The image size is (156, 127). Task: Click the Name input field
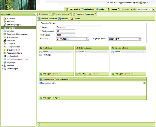[79, 27]
